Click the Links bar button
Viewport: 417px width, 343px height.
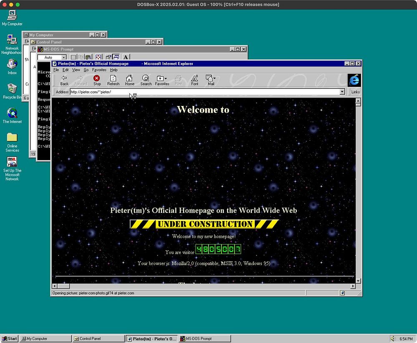point(355,92)
